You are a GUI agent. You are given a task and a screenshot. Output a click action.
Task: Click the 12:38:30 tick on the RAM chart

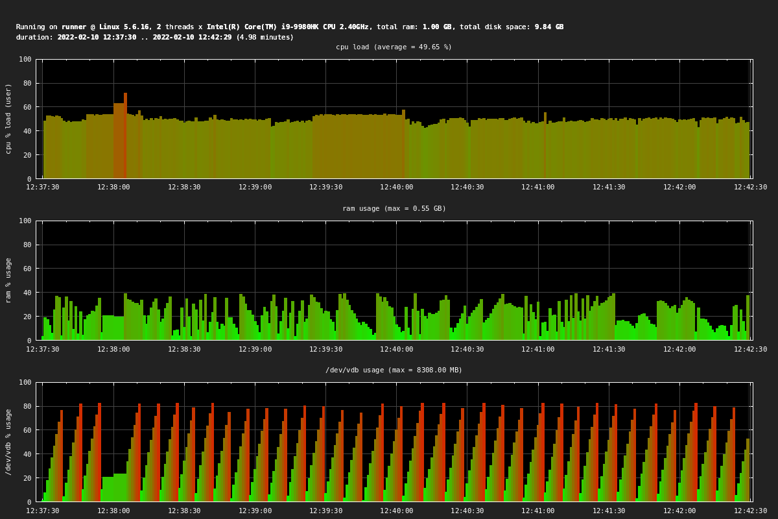(x=184, y=349)
